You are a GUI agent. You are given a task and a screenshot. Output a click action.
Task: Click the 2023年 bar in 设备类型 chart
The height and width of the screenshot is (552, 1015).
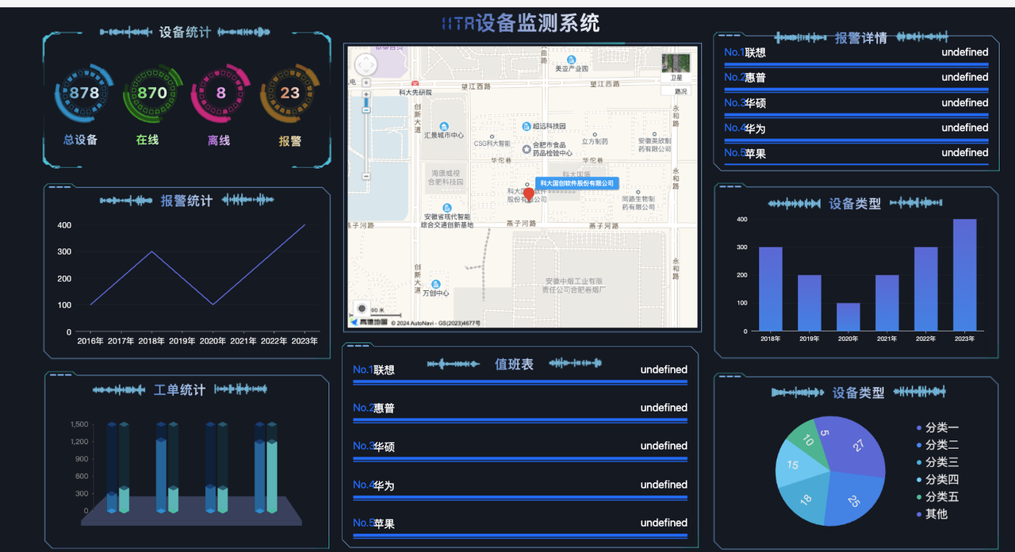[964, 274]
